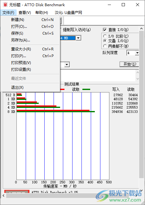145x205 pixels.
Task: Click the 测试结果 group label
Action: click(72, 84)
